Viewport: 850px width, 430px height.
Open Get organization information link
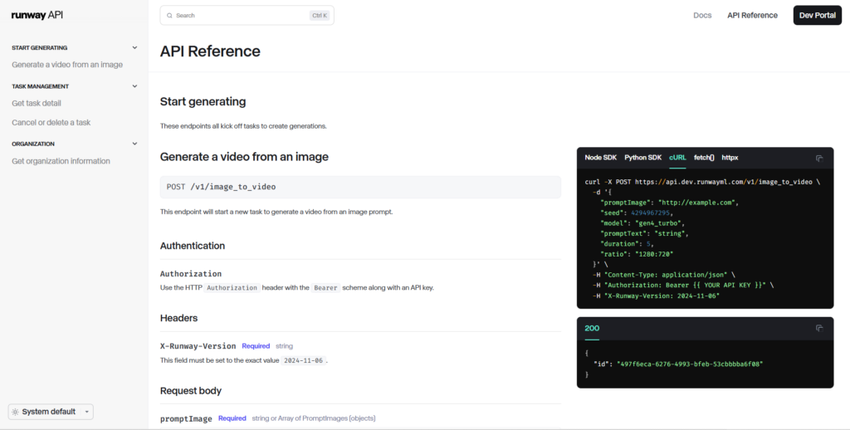pos(61,161)
